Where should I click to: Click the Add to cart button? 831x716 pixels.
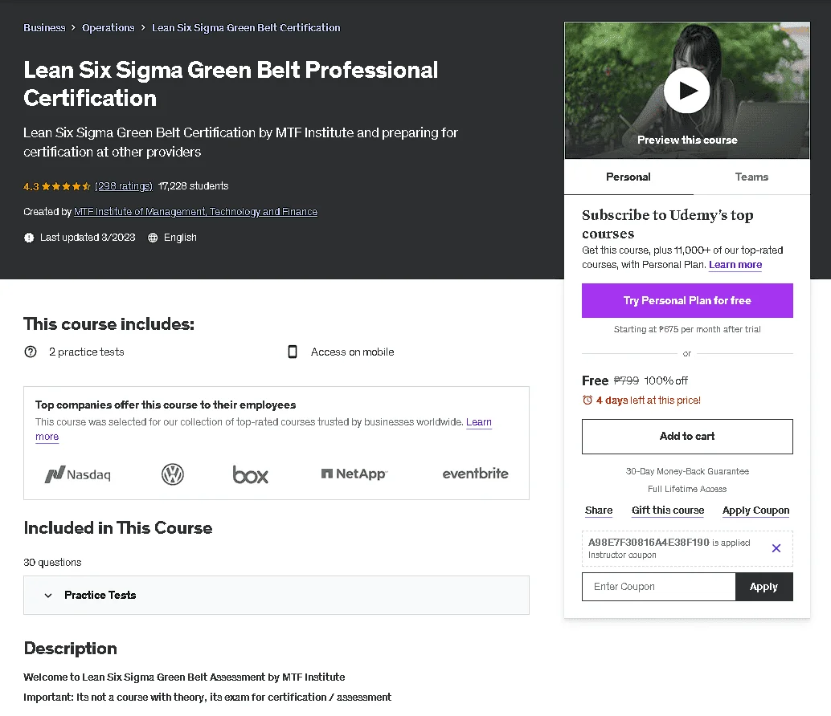687,436
